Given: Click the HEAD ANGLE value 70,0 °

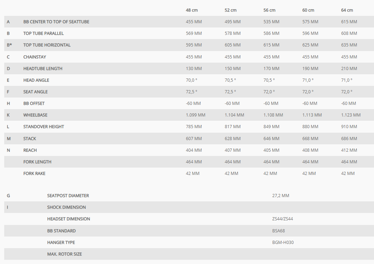Looking at the screenshot, I should click(x=191, y=80).
